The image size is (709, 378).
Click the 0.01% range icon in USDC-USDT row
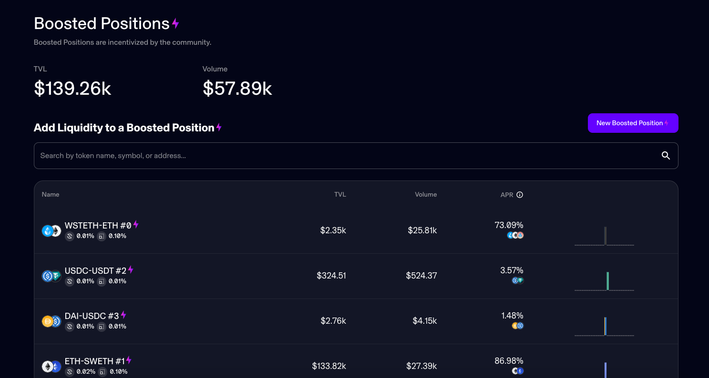[102, 281]
